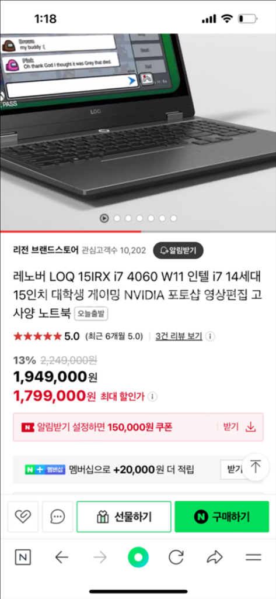Toggle 알림받기 store notification button
This screenshot has height=599, width=276.
click(178, 250)
